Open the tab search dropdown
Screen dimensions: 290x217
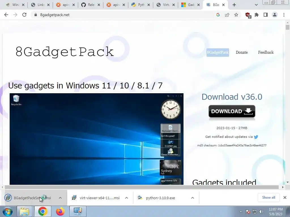pos(256,5)
